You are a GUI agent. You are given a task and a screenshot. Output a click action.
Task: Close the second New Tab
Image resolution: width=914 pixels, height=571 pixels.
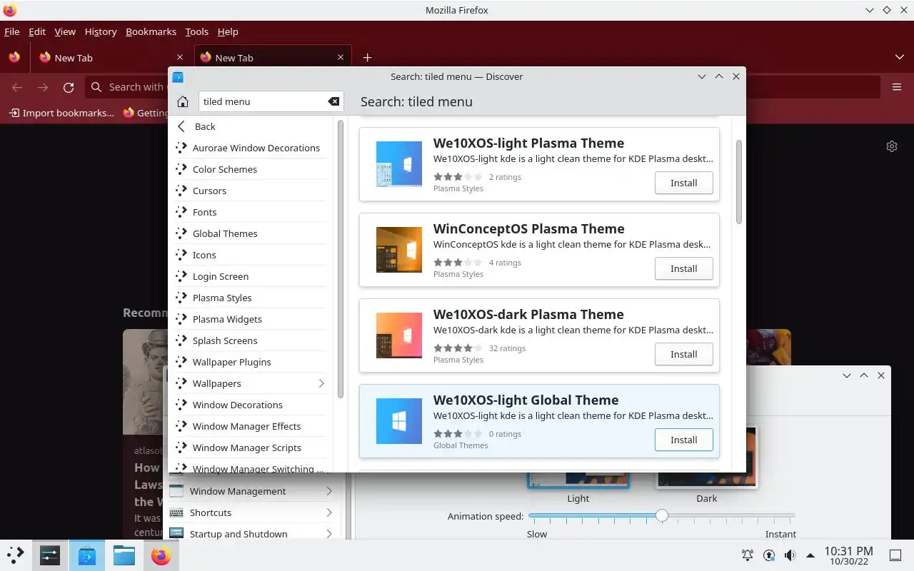(x=341, y=58)
